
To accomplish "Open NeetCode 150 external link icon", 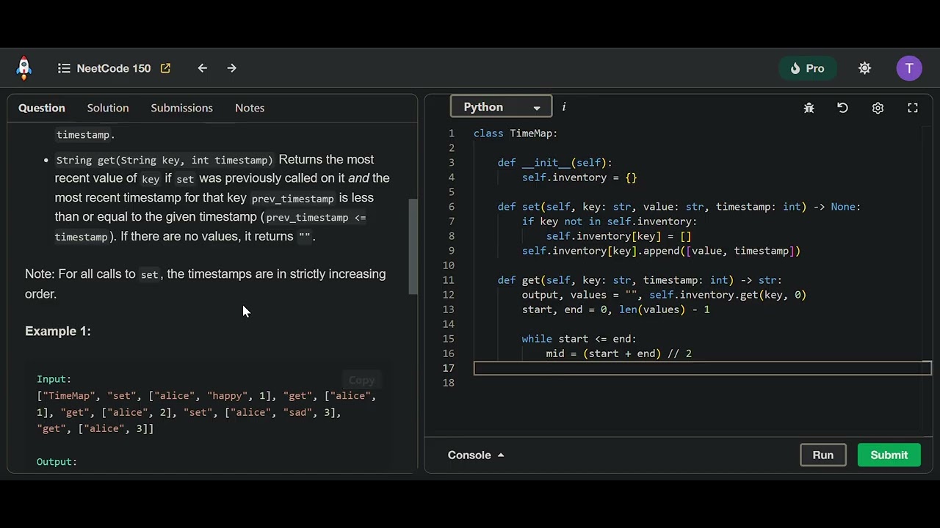I will 165,68.
